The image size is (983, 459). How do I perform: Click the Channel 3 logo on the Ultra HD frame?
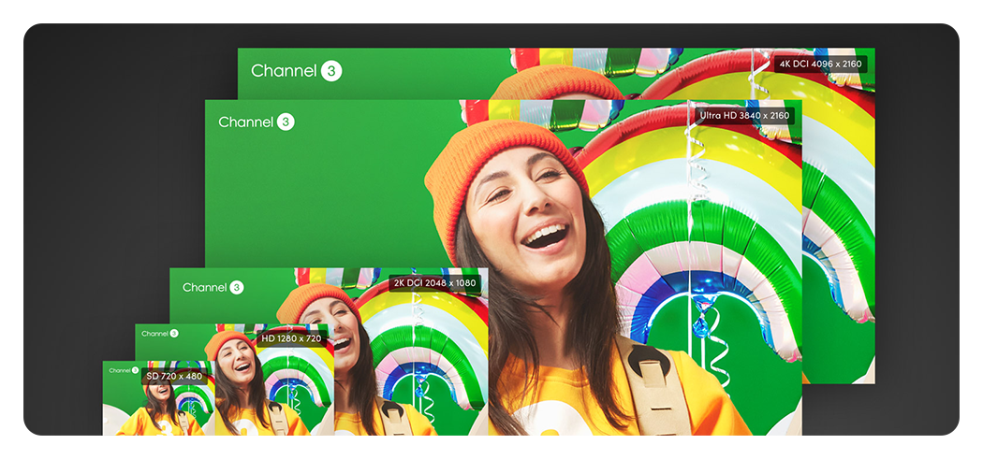pyautogui.click(x=257, y=122)
